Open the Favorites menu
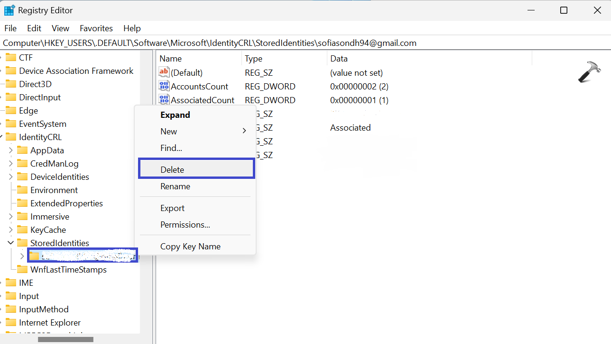Viewport: 611px width, 344px height. [x=96, y=28]
